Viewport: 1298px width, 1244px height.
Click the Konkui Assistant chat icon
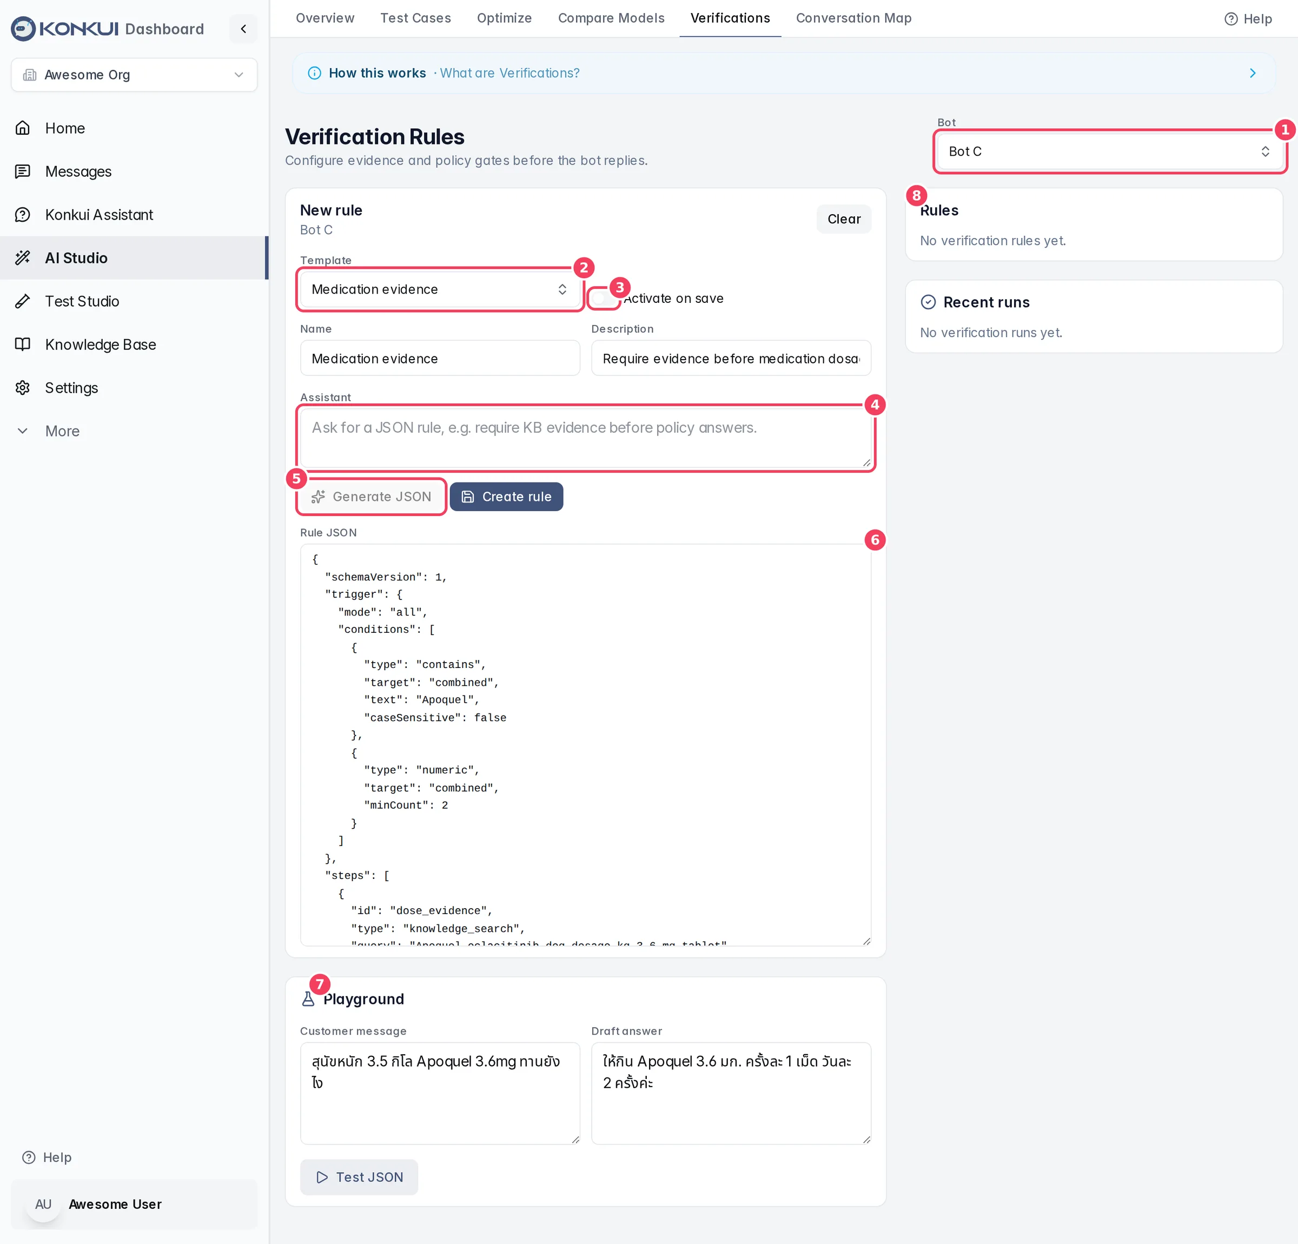tap(23, 215)
